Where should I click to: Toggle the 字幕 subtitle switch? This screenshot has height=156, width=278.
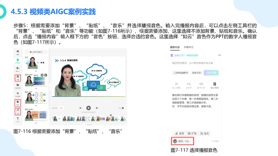click(x=123, y=108)
